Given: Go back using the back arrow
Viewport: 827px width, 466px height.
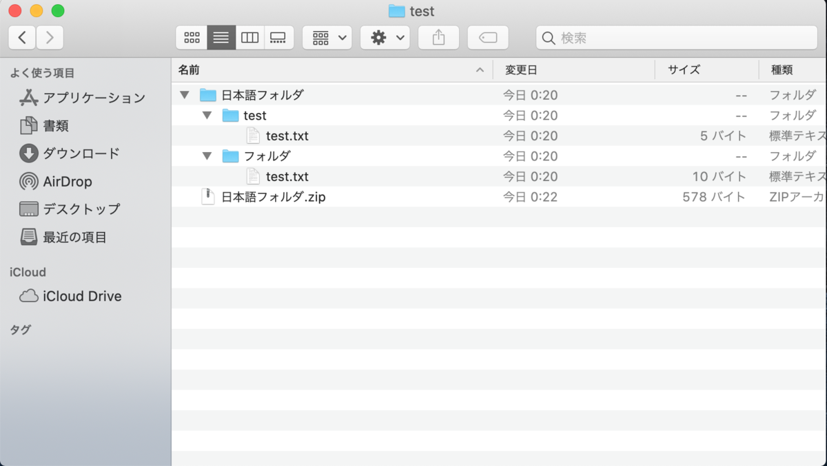Looking at the screenshot, I should click(21, 37).
